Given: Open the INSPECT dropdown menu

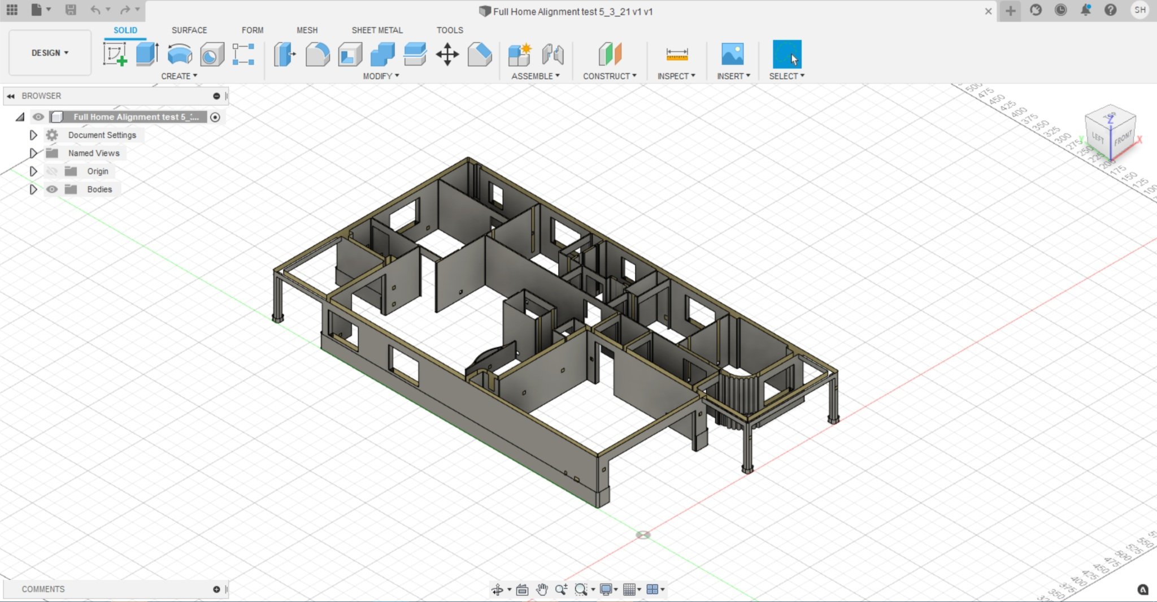Looking at the screenshot, I should [x=676, y=76].
